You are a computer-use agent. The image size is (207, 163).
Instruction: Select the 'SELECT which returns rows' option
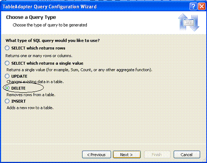(7, 48)
